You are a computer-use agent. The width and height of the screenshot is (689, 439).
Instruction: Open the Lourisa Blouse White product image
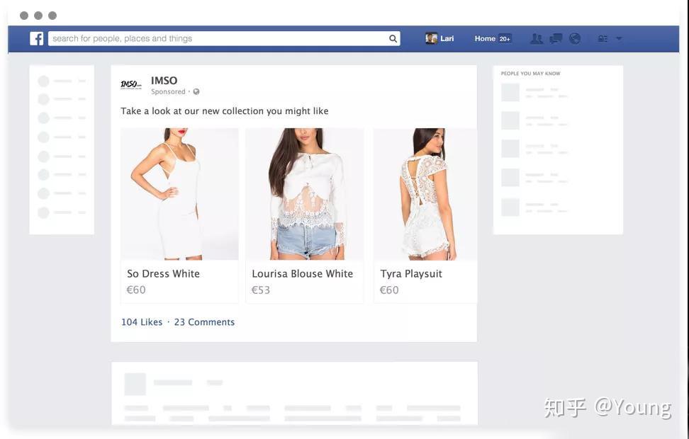click(x=305, y=194)
